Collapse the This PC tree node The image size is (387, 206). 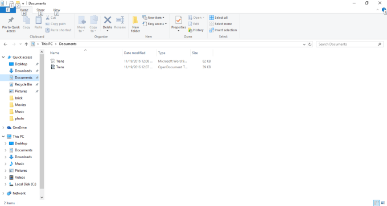pyautogui.click(x=3, y=137)
